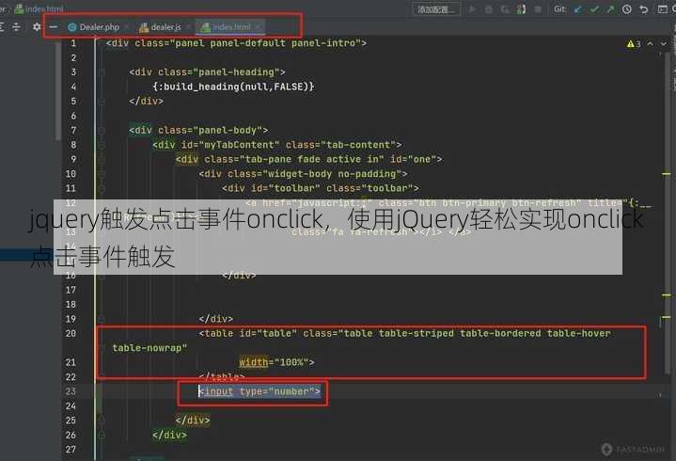Close the Dealer.php tab
Image resolution: width=676 pixels, height=461 pixels.
click(127, 27)
